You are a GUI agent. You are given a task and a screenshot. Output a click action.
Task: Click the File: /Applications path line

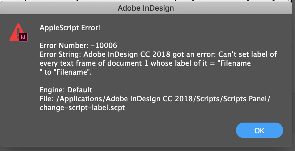coord(155,99)
